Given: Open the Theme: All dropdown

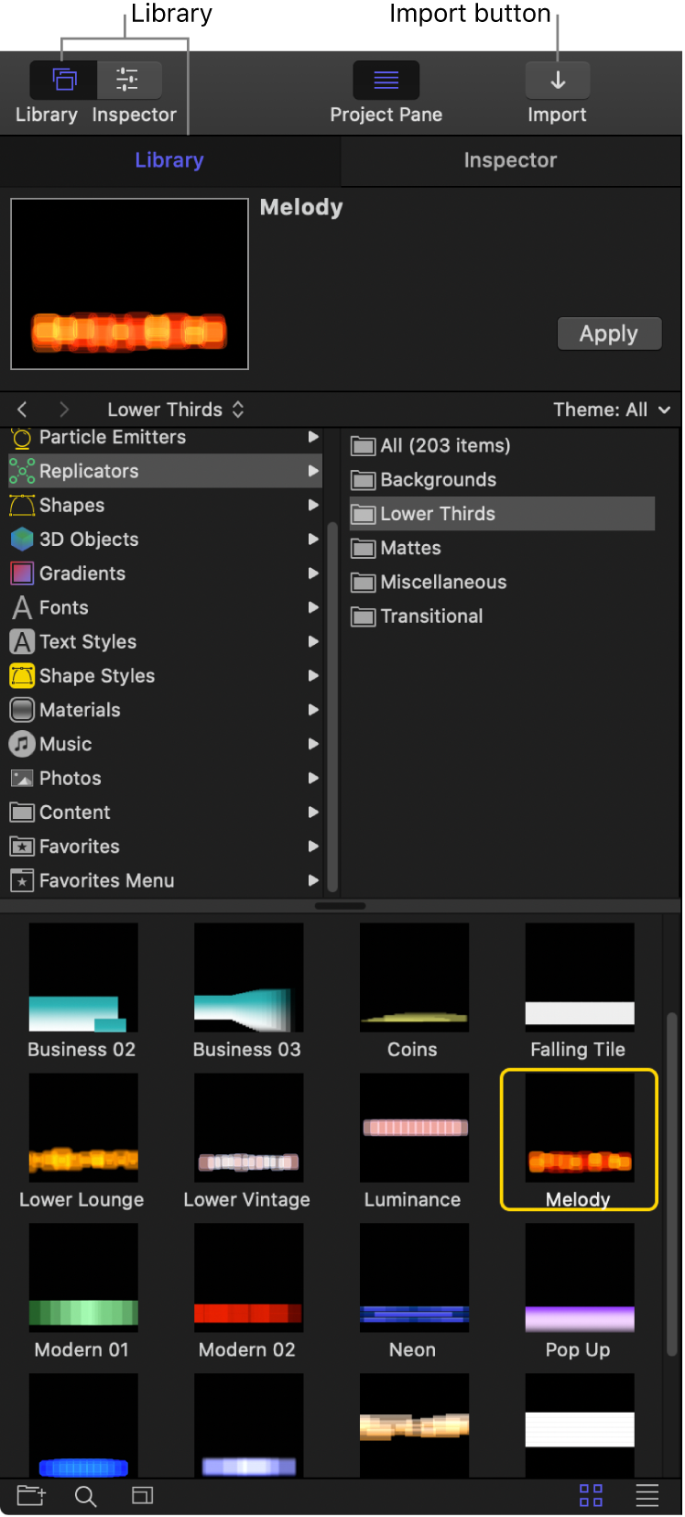Looking at the screenshot, I should point(612,409).
